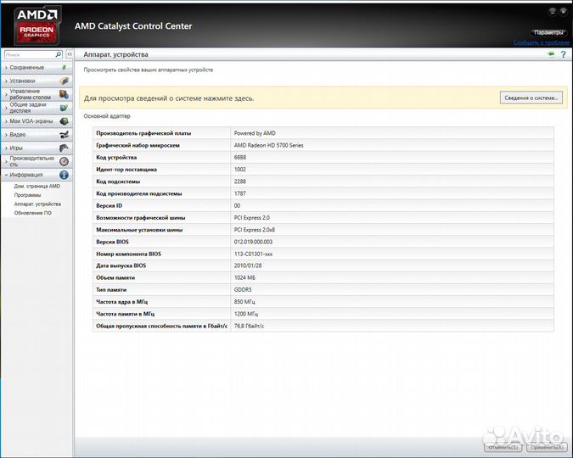Click the Игры gamepad icon
The image size is (573, 458).
(x=64, y=148)
